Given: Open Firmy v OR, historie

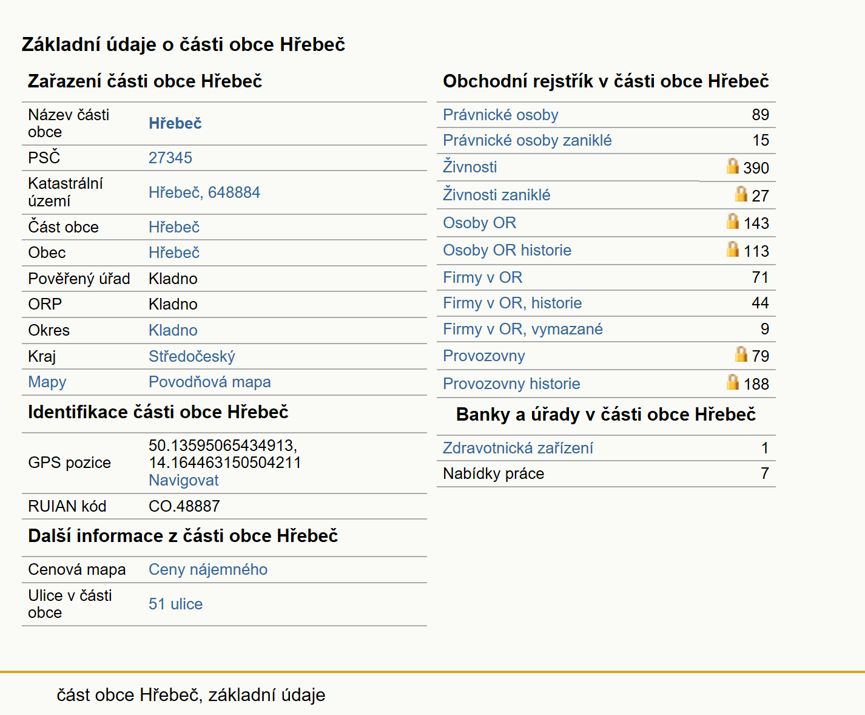Looking at the screenshot, I should tap(512, 303).
